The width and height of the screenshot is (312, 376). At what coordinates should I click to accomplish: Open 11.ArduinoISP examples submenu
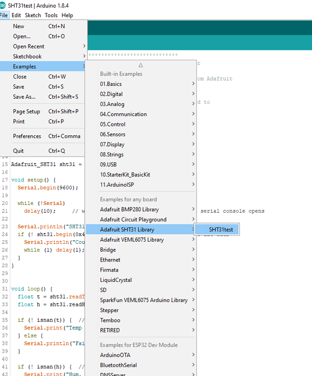pos(141,185)
